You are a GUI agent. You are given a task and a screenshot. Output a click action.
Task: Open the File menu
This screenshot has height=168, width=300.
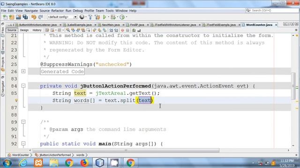(3, 11)
